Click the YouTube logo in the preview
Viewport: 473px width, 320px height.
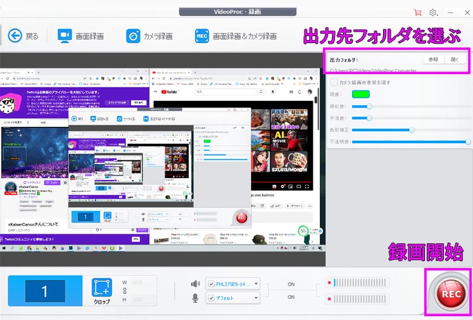click(x=170, y=92)
